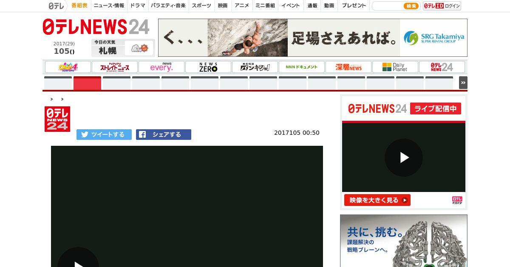The height and width of the screenshot is (267, 510).
Task: Select the red highlighted category tab
Action: (x=87, y=83)
